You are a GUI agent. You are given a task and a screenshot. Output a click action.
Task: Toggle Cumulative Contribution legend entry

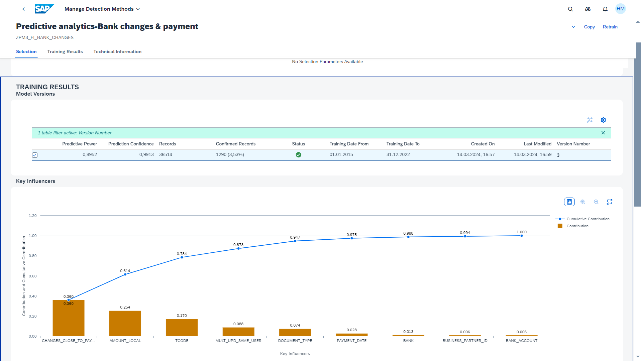(587, 219)
